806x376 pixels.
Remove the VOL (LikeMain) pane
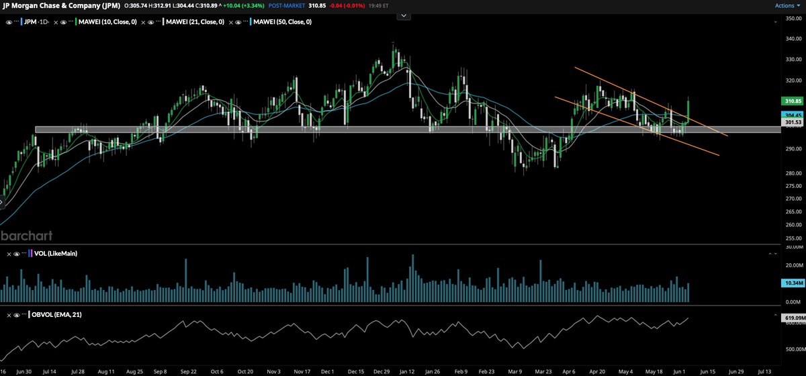coord(9,254)
